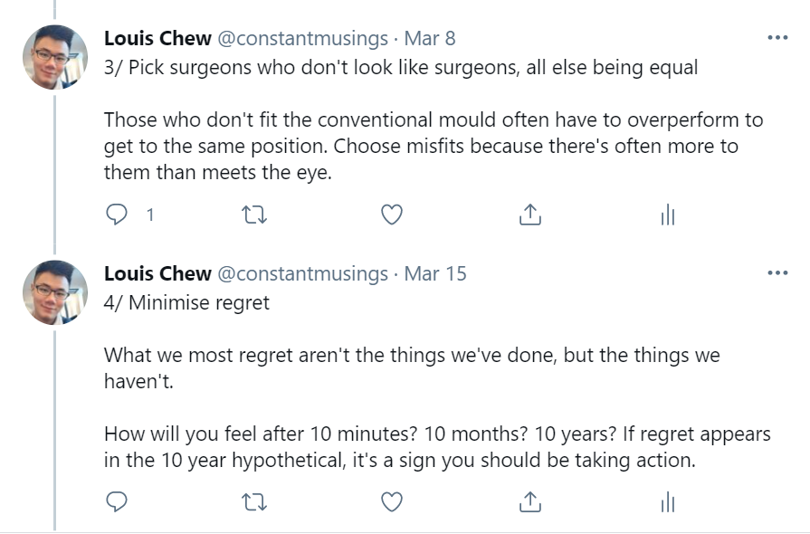View analytics for Minimise regret tweet
This screenshot has width=810, height=534.
(668, 501)
